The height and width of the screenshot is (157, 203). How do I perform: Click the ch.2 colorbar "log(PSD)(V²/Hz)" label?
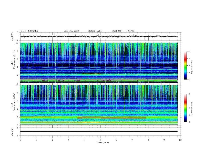tap(192, 109)
